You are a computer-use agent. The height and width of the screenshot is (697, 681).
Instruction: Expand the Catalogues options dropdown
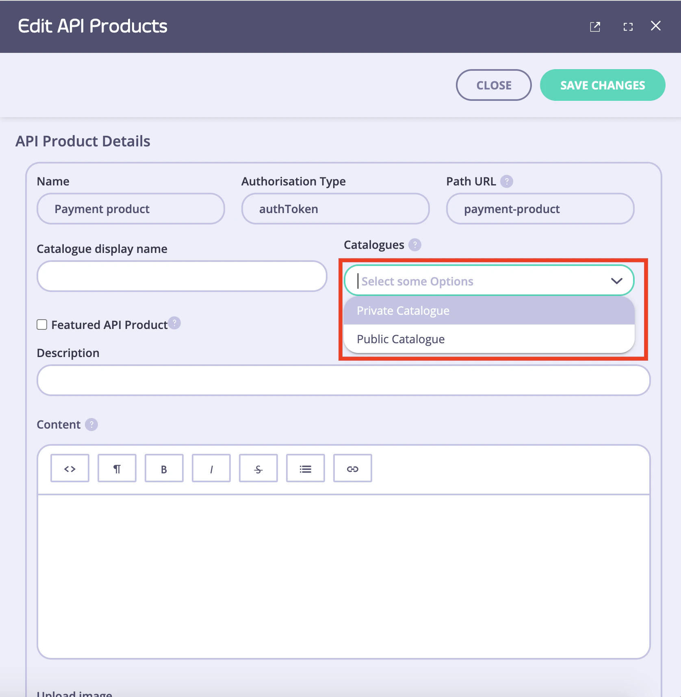point(616,281)
